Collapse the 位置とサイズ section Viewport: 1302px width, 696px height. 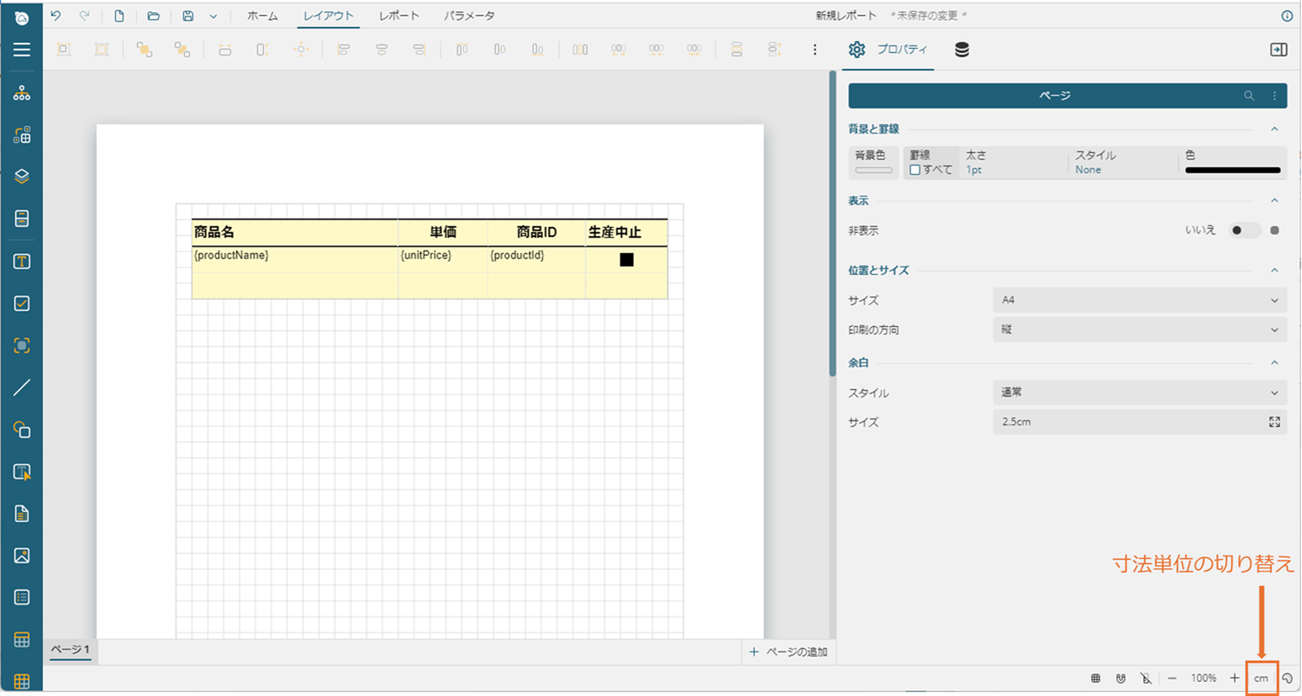(1274, 271)
